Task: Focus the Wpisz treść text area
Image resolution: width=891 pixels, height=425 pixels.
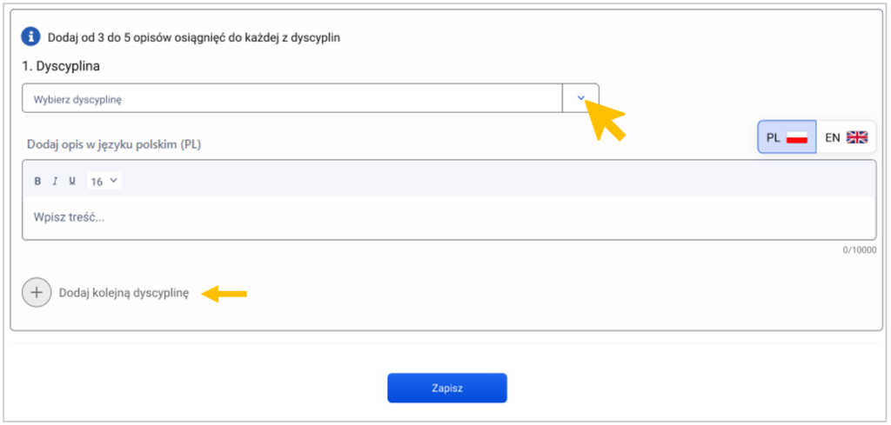Action: pyautogui.click(x=449, y=218)
